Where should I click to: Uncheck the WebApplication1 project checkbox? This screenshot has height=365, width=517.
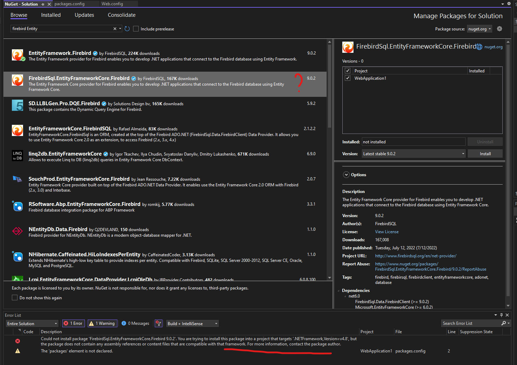point(348,78)
